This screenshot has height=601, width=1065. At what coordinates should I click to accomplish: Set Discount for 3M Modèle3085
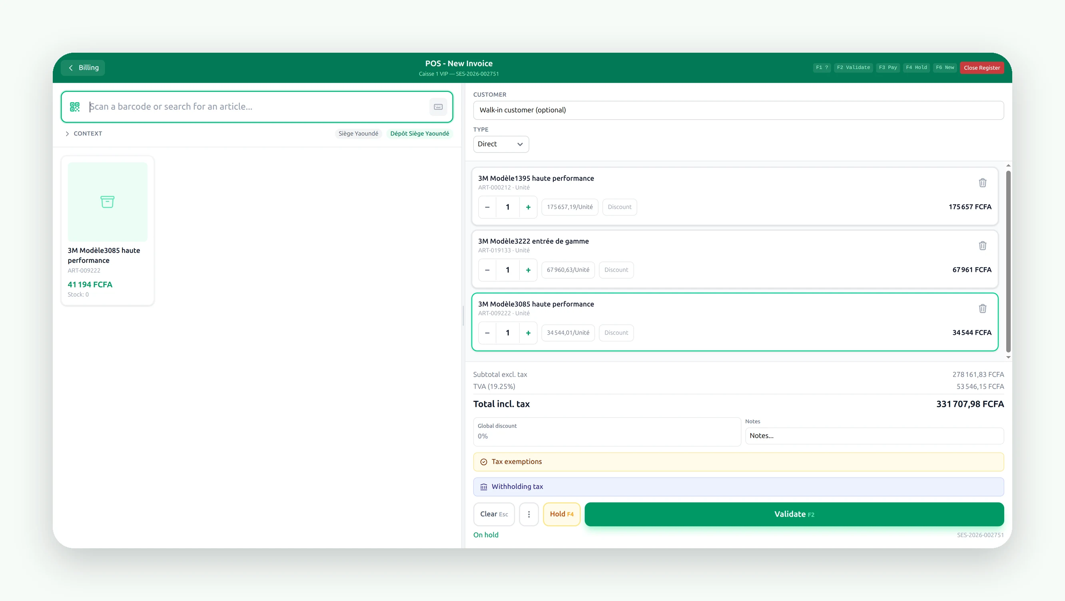[616, 333]
